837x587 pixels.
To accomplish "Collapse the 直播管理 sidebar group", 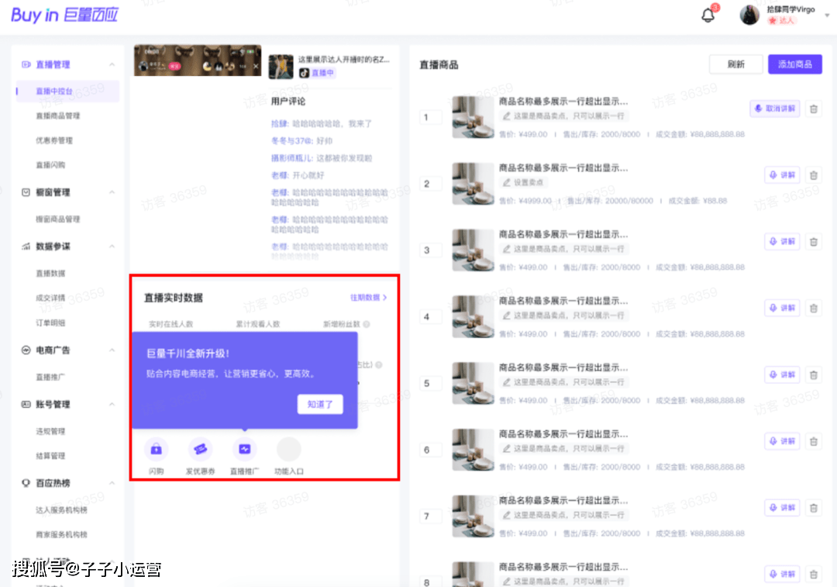I will pos(112,64).
